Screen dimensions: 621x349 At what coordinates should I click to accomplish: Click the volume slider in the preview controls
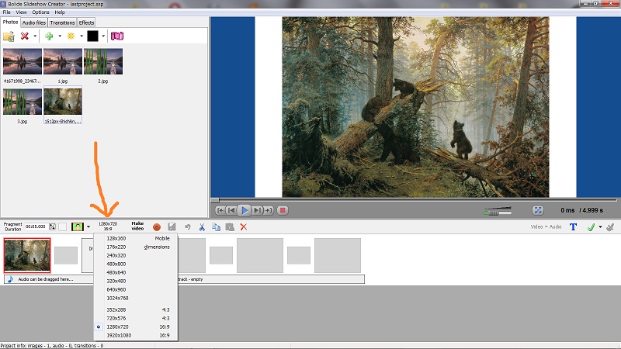tap(498, 211)
